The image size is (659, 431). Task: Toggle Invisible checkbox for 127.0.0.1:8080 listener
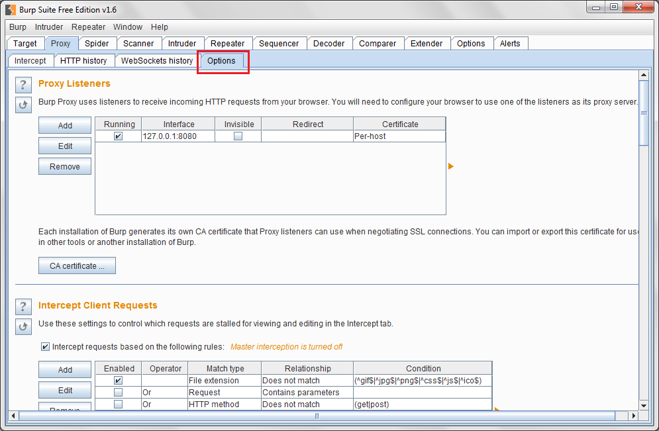(238, 136)
